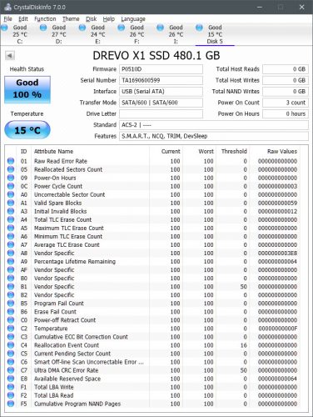Click the Reallocated Sectors Count status orb
This screenshot has width=313, height=417.
click(11, 169)
